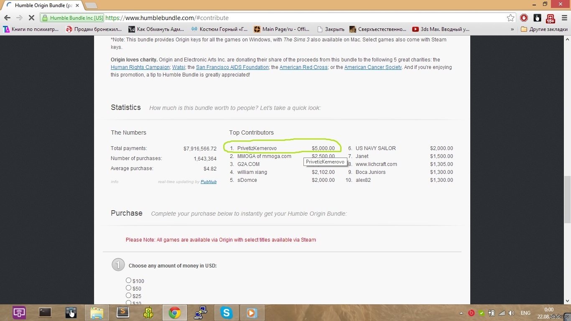The width and height of the screenshot is (571, 321).
Task: Click contributor www.lichcraft.com
Action: click(376, 164)
